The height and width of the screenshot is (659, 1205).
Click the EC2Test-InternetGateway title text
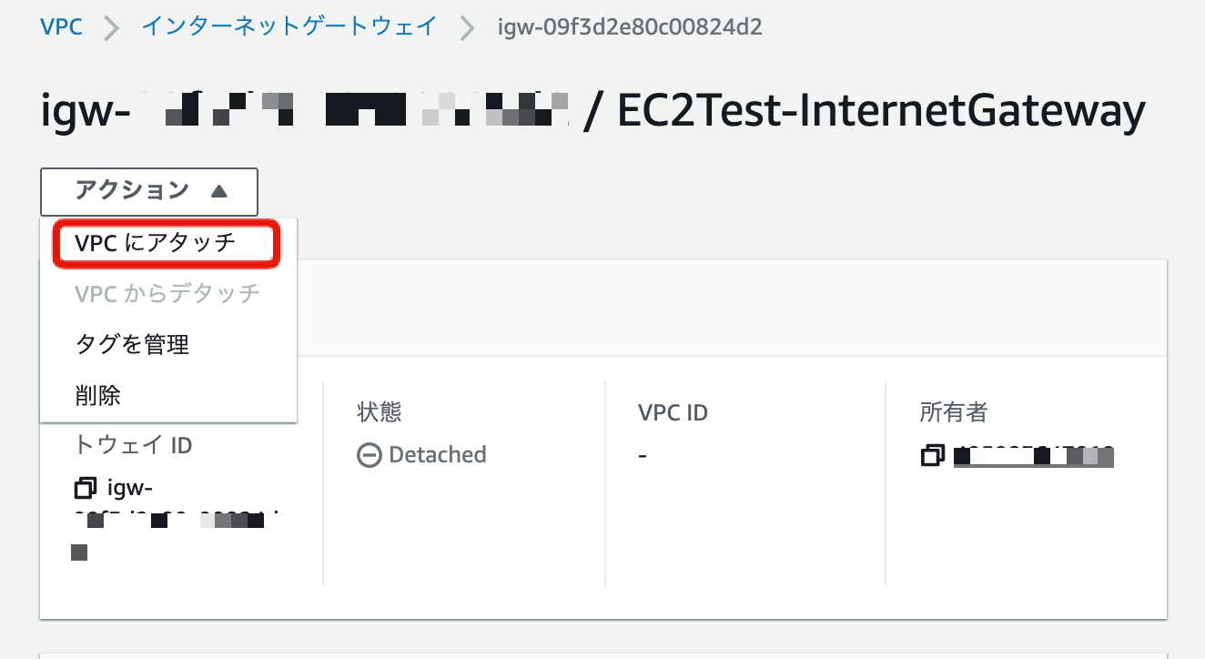[x=881, y=113]
